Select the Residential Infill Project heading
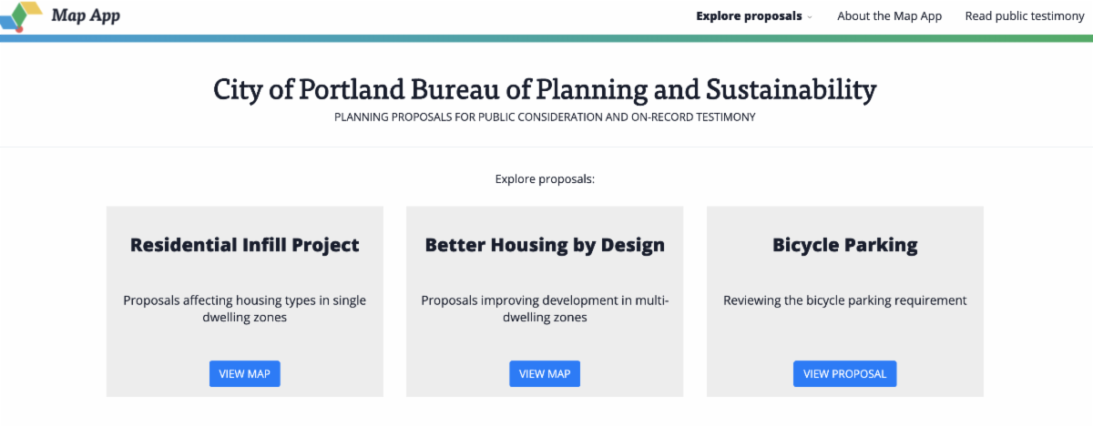This screenshot has height=427, width=1093. point(244,245)
